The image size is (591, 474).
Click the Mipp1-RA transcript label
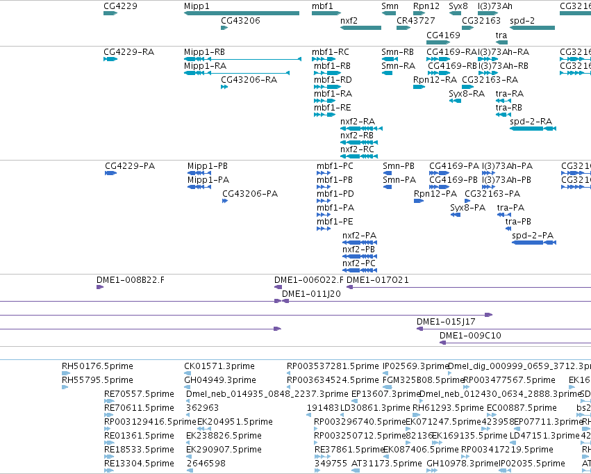205,65
